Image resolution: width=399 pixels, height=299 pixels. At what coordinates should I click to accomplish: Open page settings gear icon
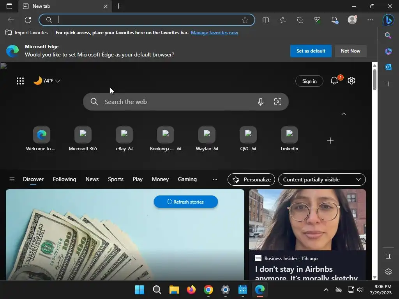(x=351, y=81)
